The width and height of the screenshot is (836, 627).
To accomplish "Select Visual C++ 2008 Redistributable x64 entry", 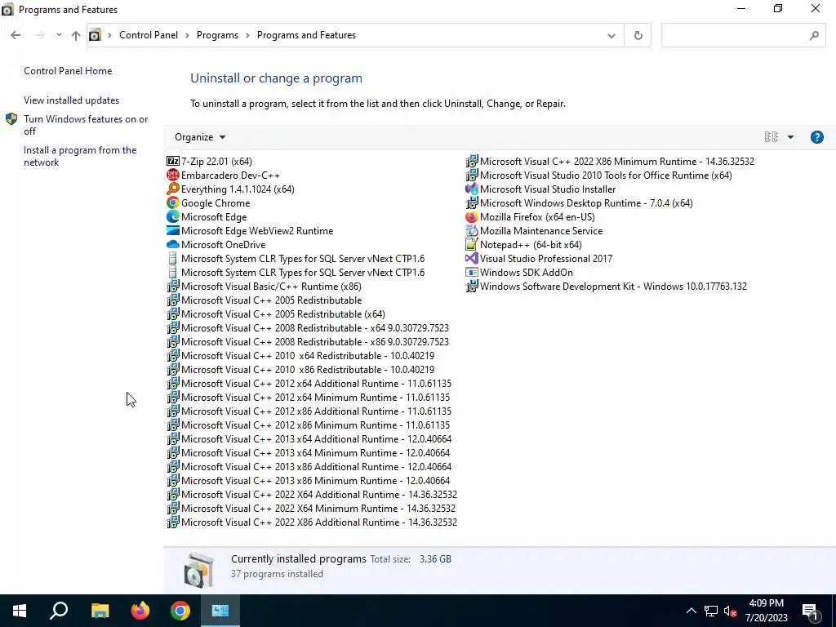I will tap(308, 328).
